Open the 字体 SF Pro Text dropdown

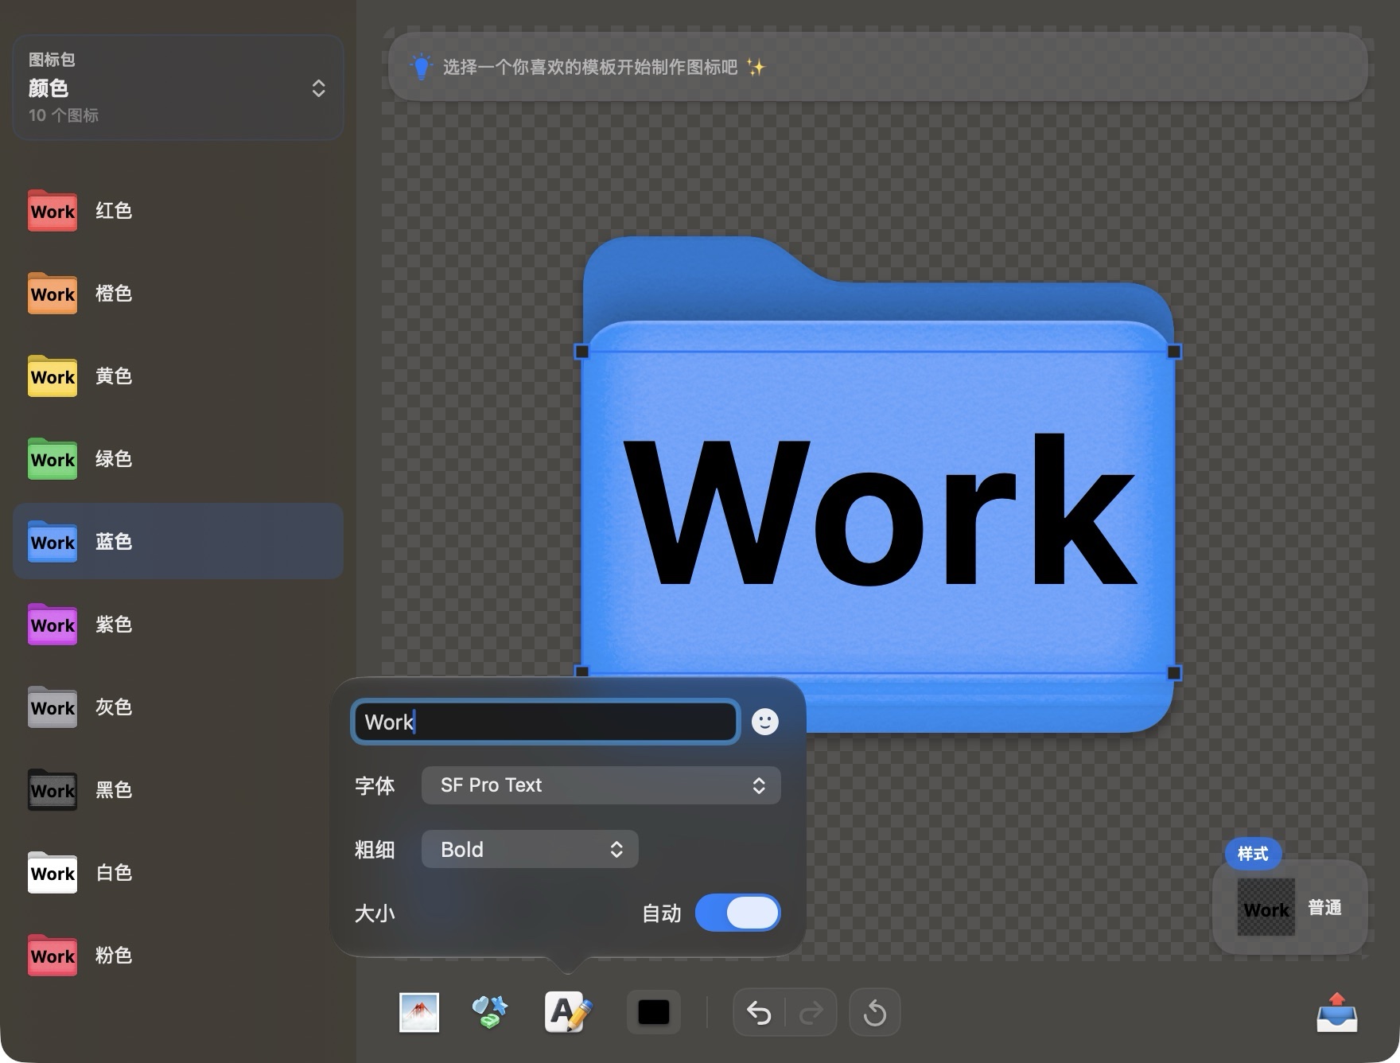[601, 785]
